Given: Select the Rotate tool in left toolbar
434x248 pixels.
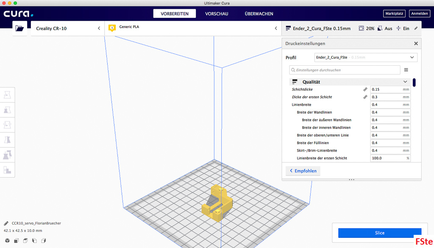Looking at the screenshot, I should [x=8, y=125].
